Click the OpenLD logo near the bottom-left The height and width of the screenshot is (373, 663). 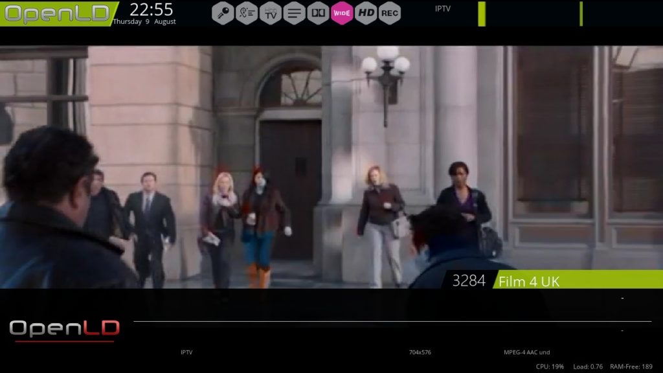coord(63,326)
